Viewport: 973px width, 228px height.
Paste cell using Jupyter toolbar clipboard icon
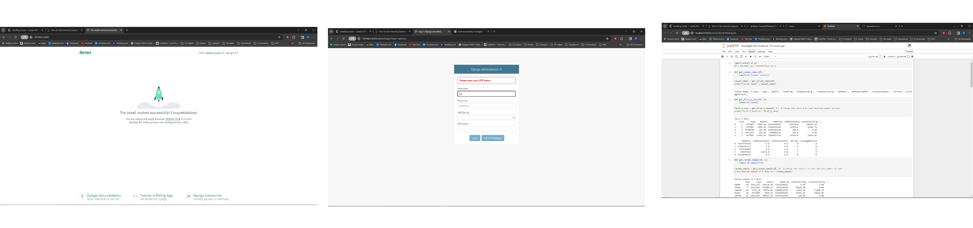click(x=741, y=57)
